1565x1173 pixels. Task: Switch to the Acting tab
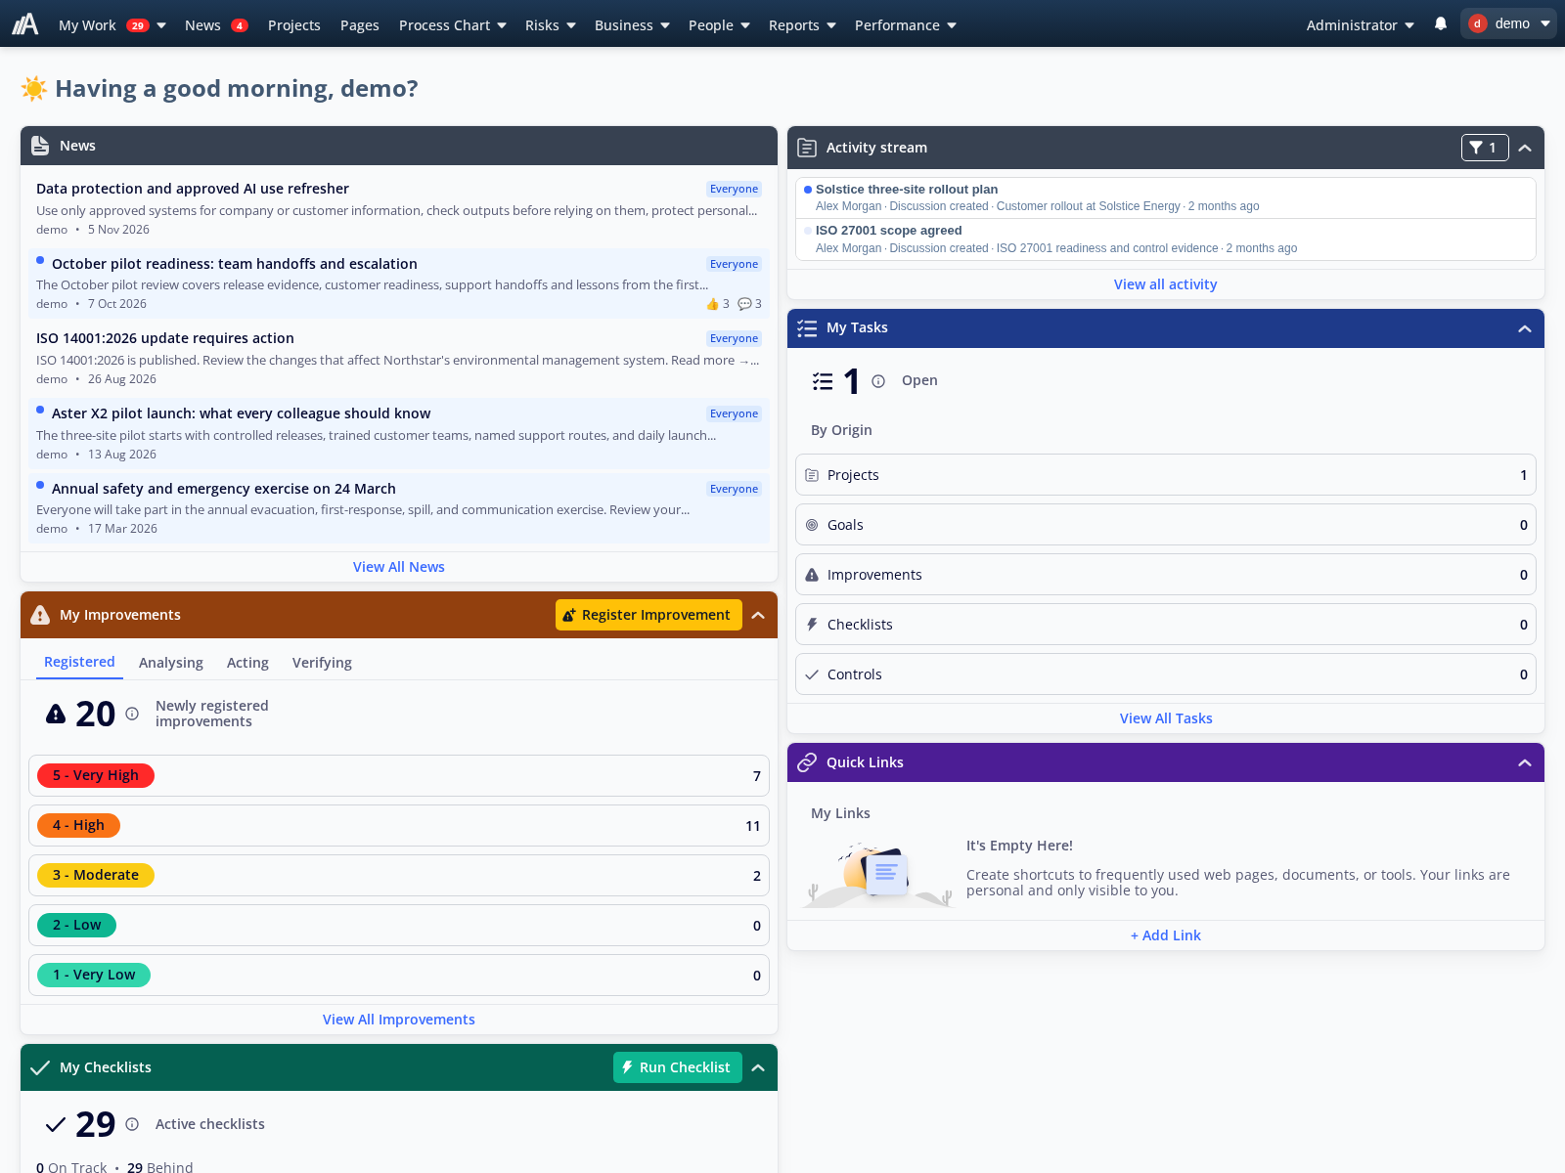(x=247, y=663)
